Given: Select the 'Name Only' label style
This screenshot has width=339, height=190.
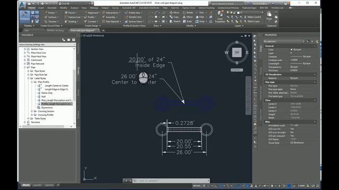Looking at the screenshot, I should pos(47,93).
